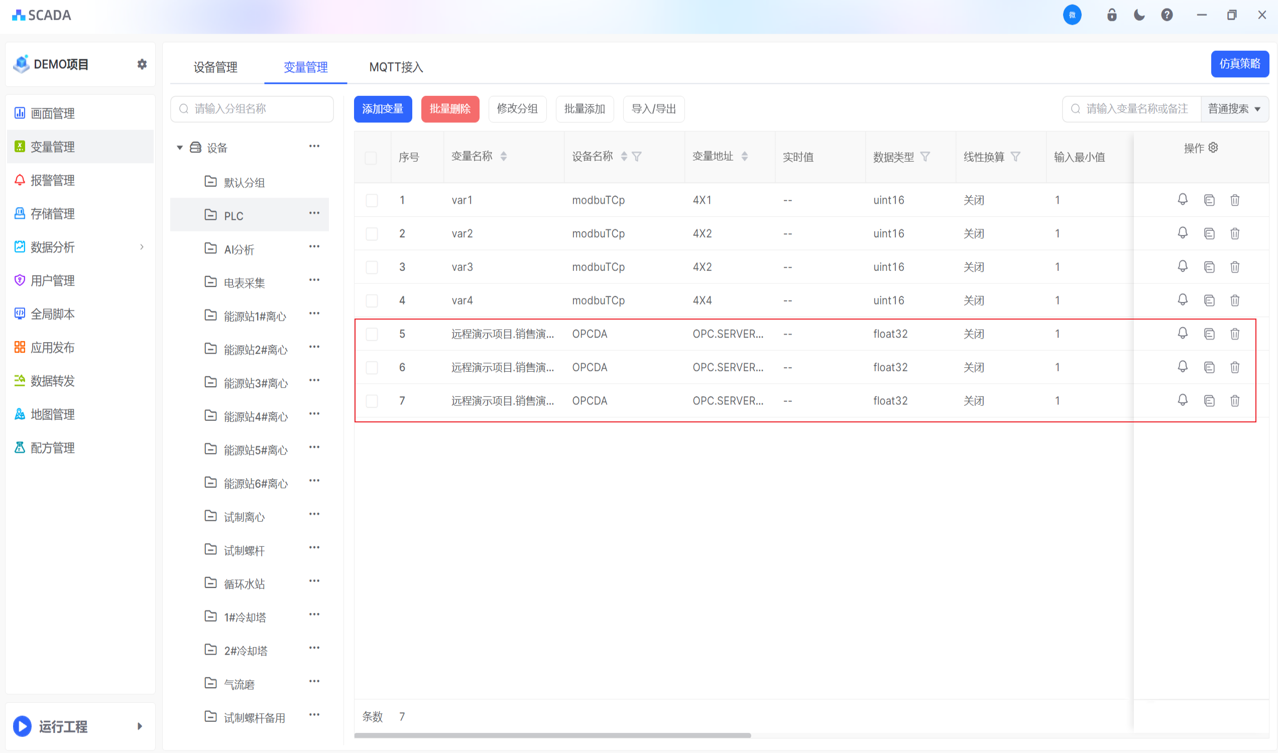Select checkbox for row 6
This screenshot has height=753, width=1278.
(x=372, y=367)
